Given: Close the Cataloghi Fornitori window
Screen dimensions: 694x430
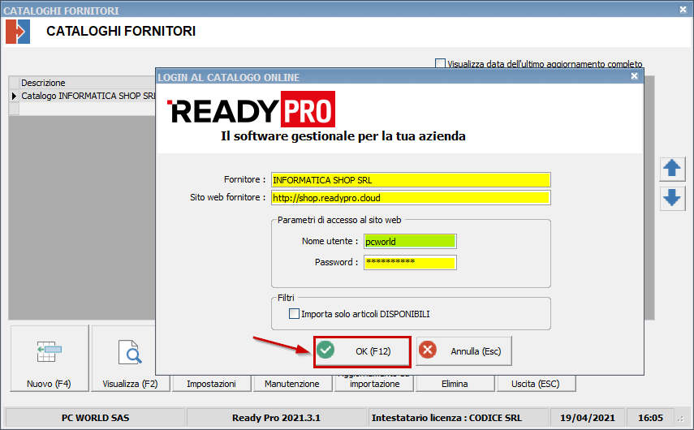Looking at the screenshot, I should click(x=683, y=9).
